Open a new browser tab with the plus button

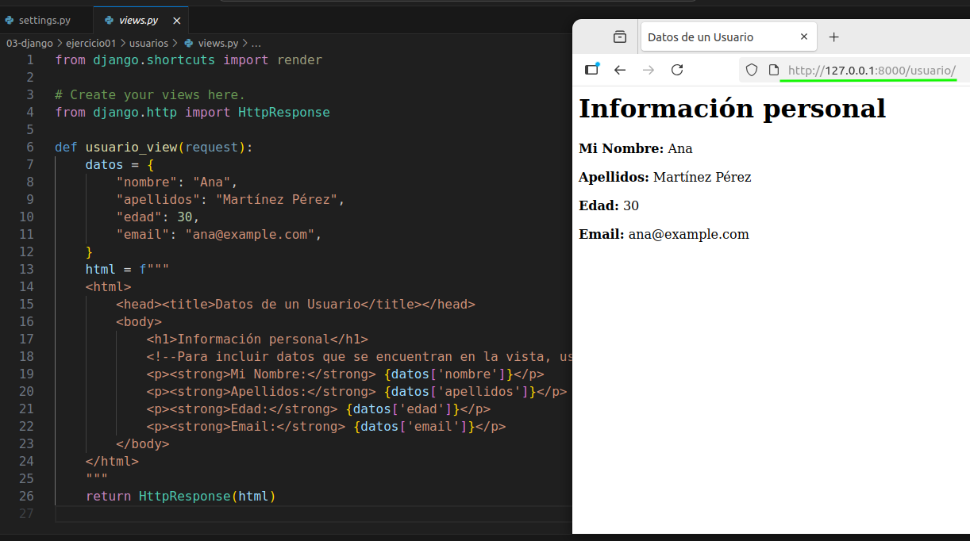[833, 36]
